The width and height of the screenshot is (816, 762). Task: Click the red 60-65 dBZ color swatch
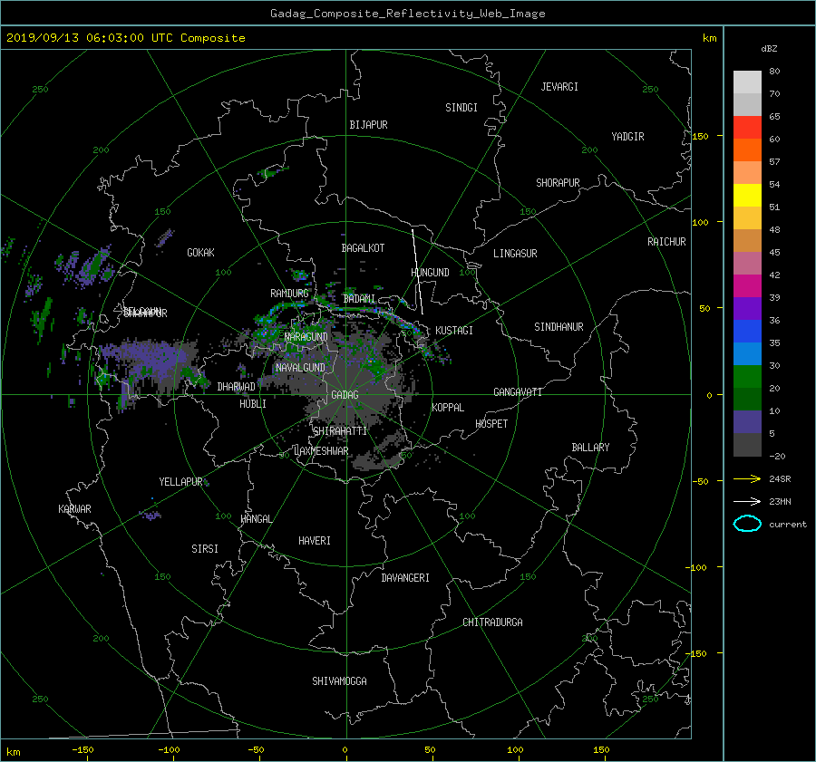tap(747, 128)
